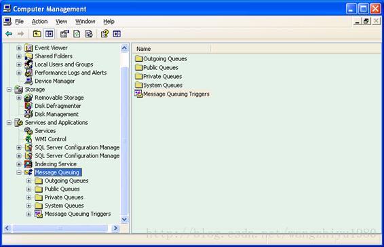Viewport: 384px width, 247px height.
Task: Click the Disk Defragmenter icon
Action: click(28, 106)
